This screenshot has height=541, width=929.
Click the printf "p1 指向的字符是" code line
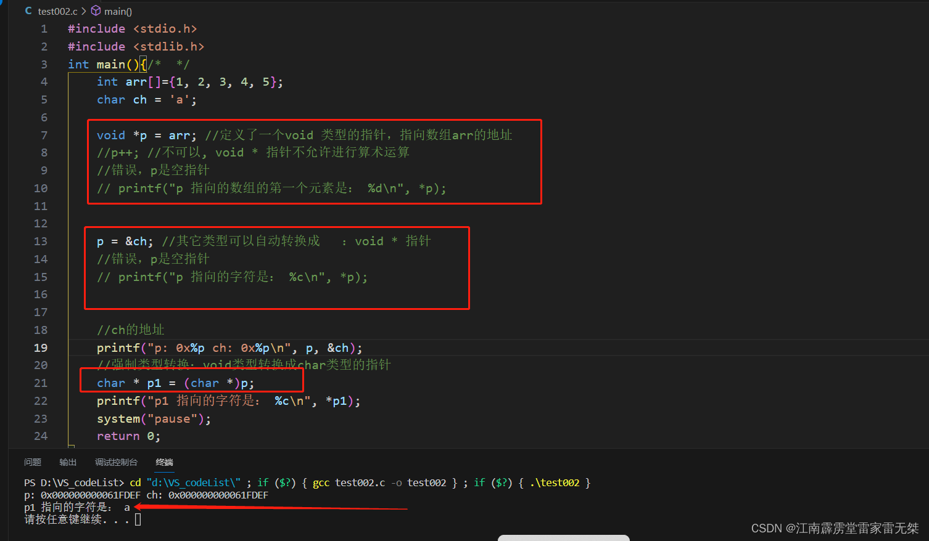click(228, 401)
